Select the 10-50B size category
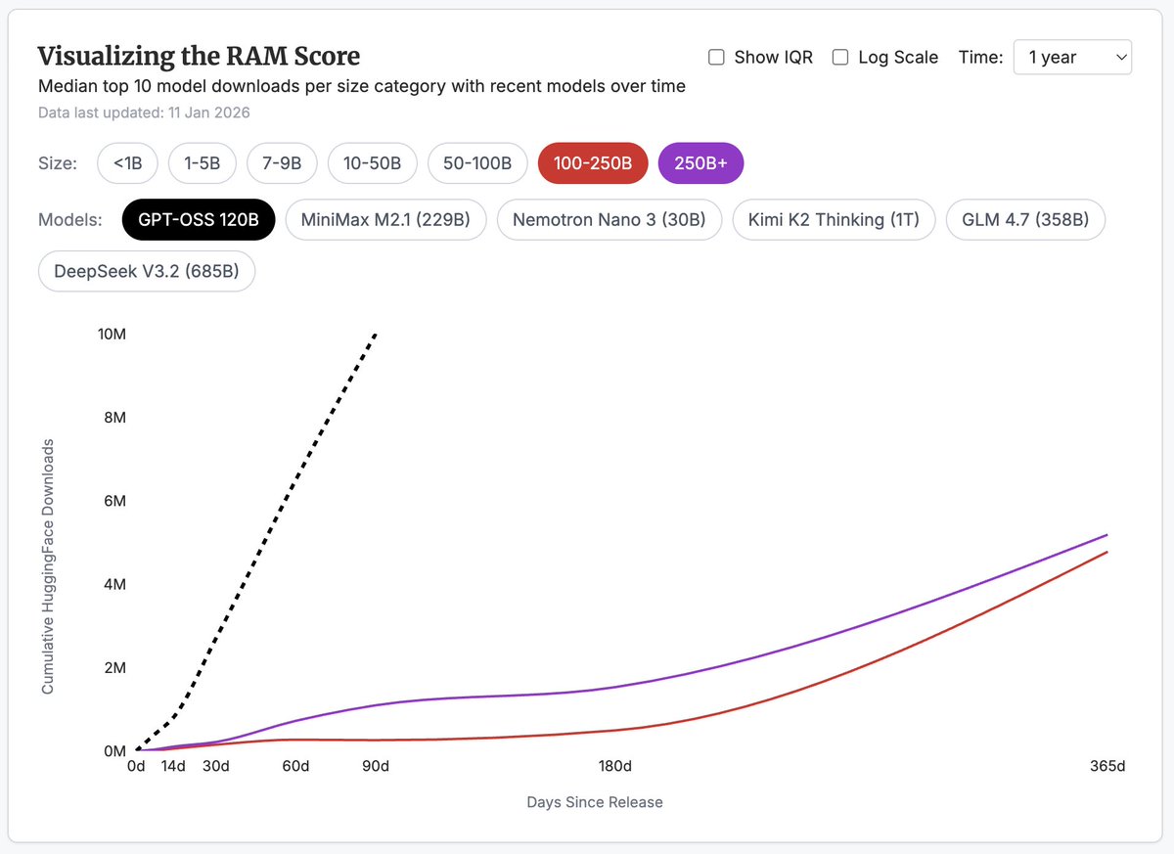The height and width of the screenshot is (854, 1174). [x=373, y=163]
